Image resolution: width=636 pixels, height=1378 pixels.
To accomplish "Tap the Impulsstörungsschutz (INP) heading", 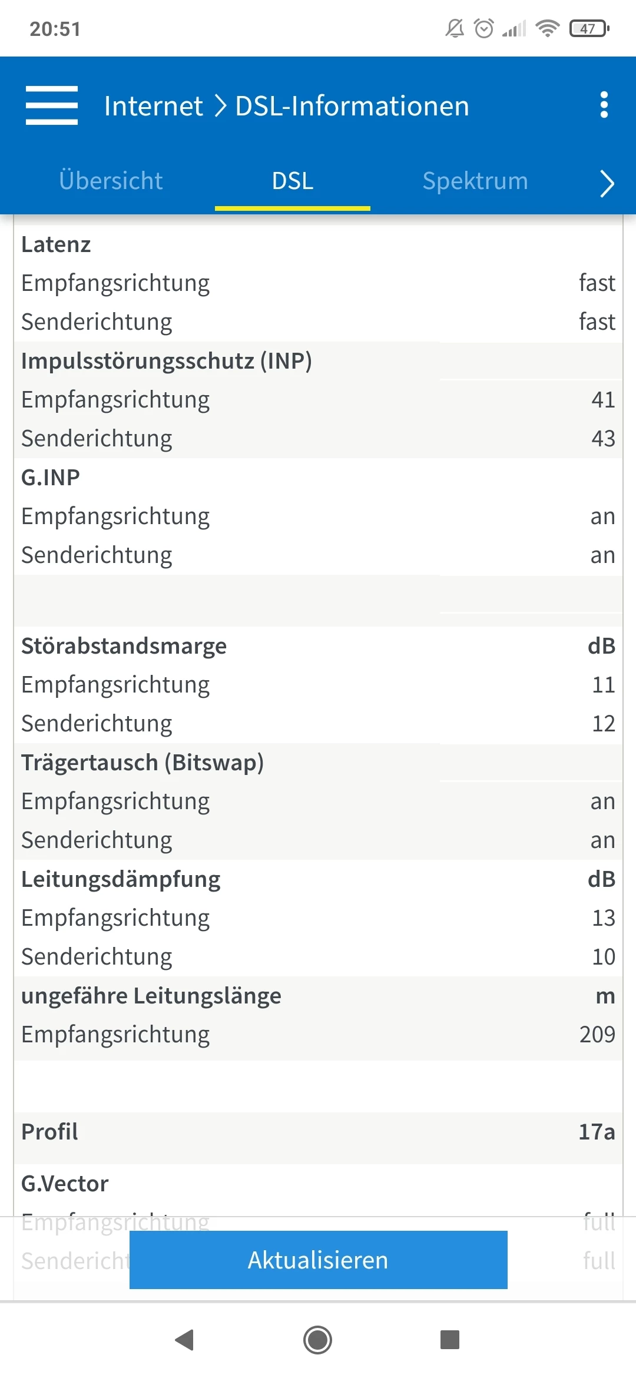I will (x=167, y=361).
